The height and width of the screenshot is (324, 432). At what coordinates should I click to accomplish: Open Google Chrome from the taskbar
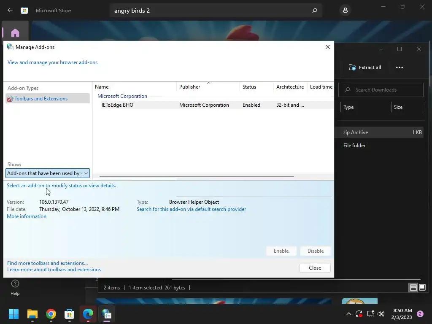click(x=51, y=314)
